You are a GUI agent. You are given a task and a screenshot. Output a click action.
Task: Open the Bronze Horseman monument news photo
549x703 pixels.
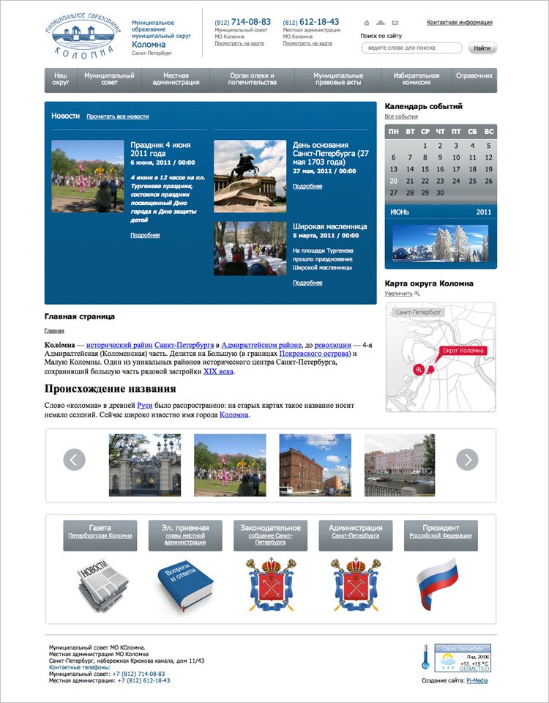(250, 176)
